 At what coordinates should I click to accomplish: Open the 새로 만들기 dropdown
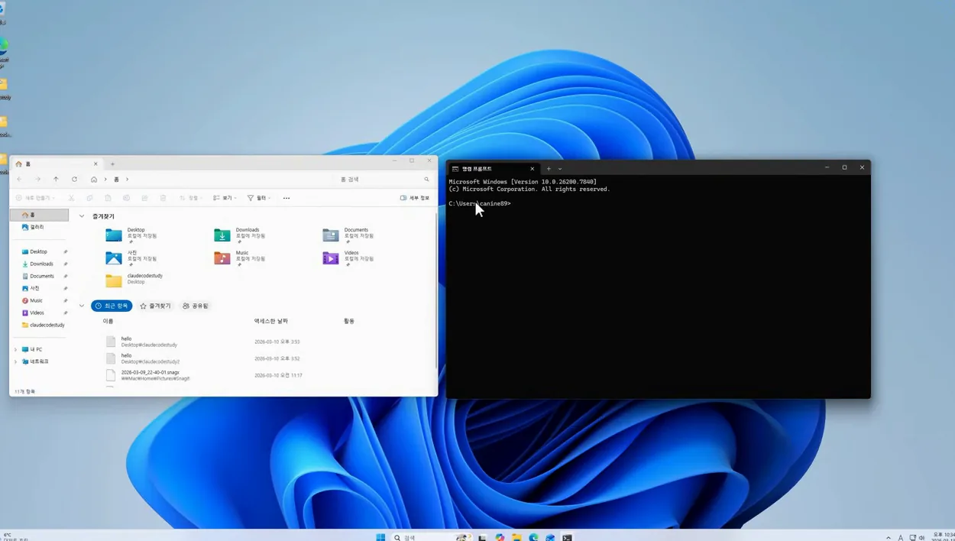tap(35, 198)
